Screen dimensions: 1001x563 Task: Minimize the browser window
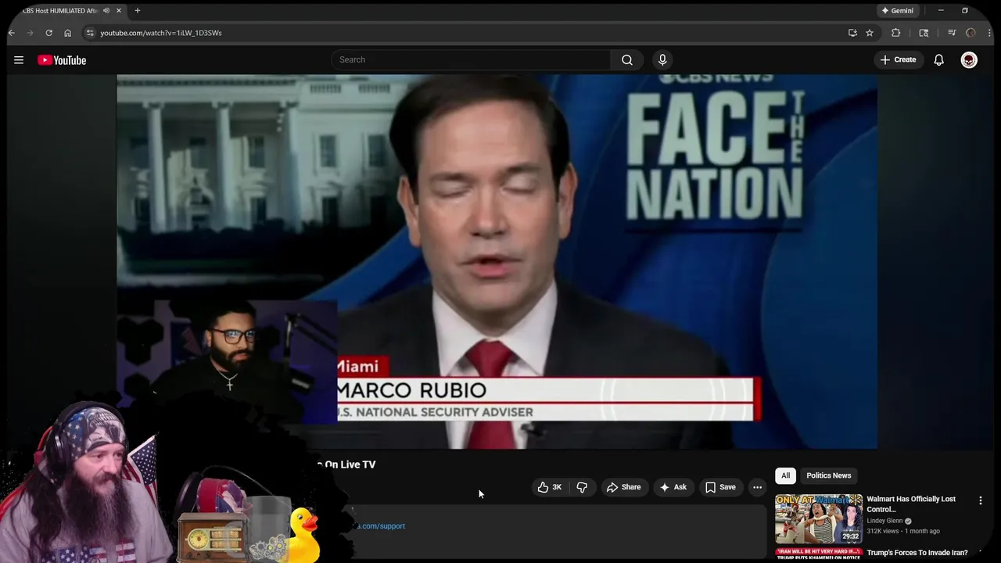(941, 11)
